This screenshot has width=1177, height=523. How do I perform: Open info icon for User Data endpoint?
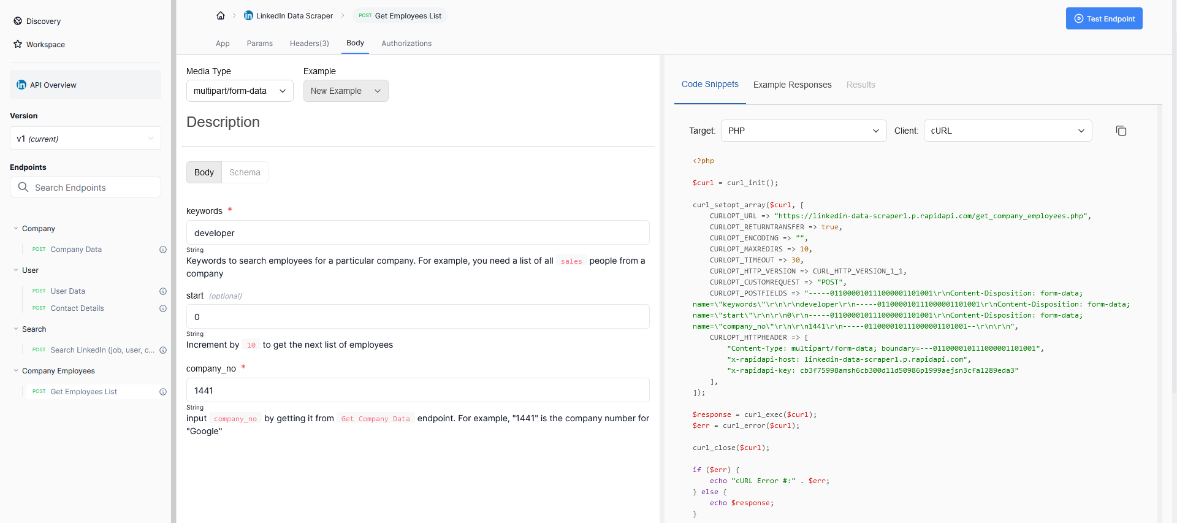coord(163,291)
